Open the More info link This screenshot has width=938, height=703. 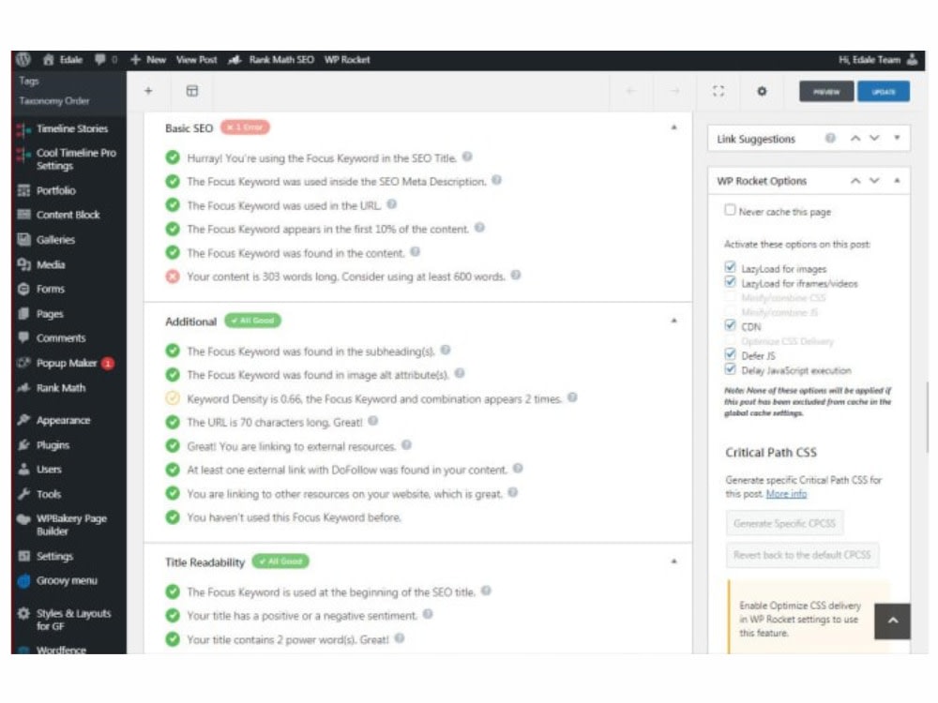[786, 494]
